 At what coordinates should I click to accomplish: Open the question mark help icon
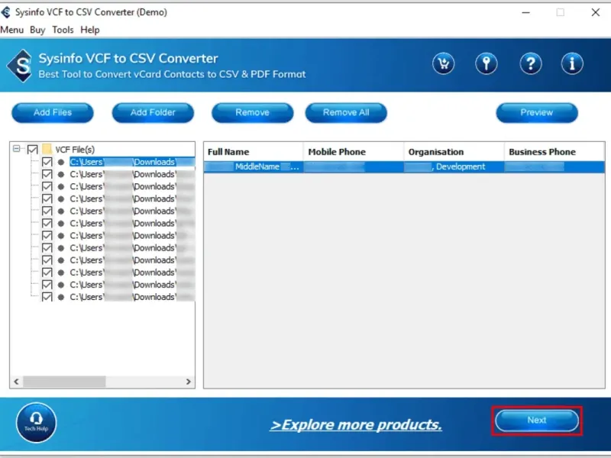pos(530,63)
